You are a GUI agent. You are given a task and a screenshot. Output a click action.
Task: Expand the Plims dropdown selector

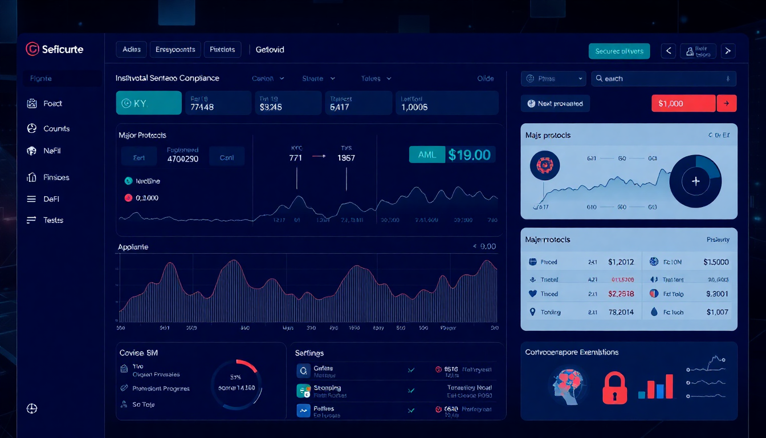pyautogui.click(x=553, y=79)
